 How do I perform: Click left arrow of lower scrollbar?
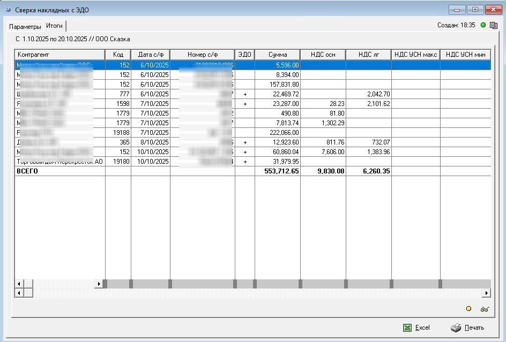coord(18,293)
